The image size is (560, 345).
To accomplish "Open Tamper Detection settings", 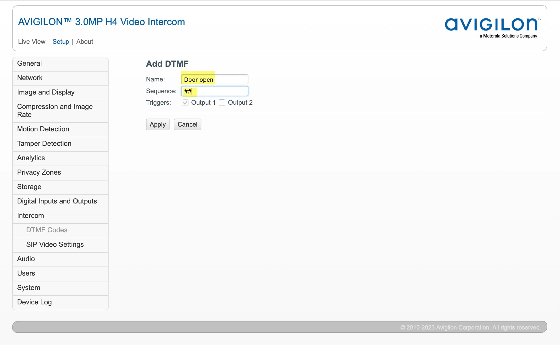I will [60, 144].
